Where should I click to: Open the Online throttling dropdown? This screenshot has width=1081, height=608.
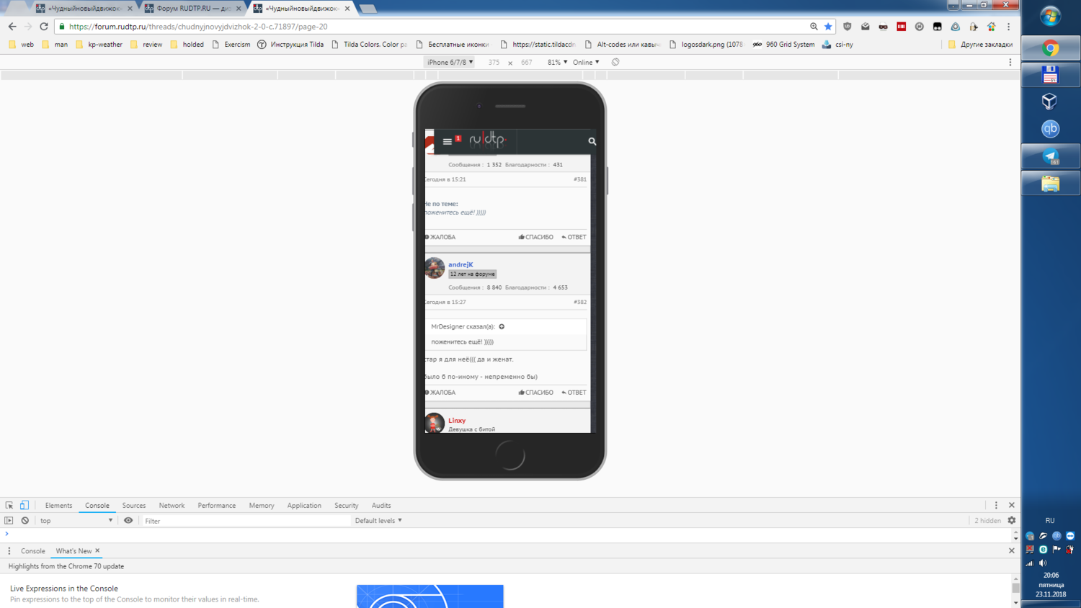tap(586, 63)
